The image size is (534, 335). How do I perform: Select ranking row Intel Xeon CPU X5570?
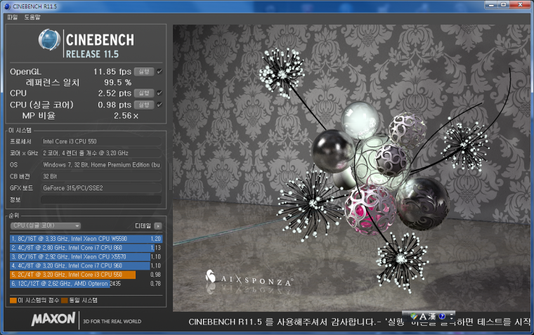coord(86,257)
